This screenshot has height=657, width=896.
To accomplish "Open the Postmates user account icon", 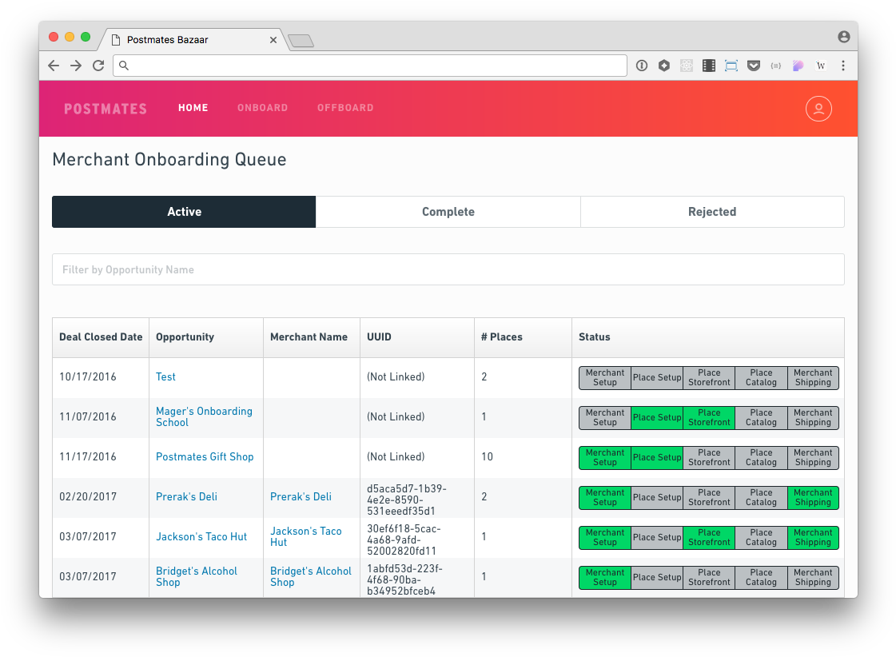I will [818, 109].
